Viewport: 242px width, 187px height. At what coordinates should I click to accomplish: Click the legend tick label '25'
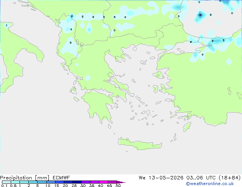click(74, 185)
